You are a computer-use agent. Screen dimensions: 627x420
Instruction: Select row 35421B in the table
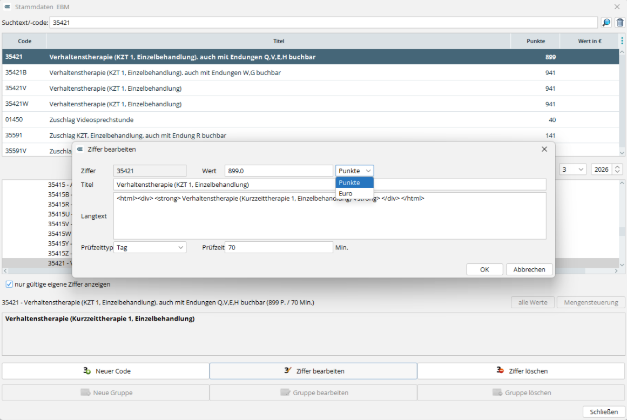pyautogui.click(x=311, y=73)
